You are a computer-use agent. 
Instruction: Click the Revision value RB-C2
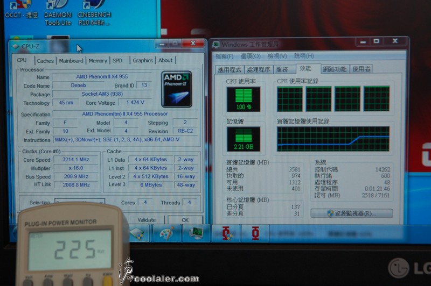tap(185, 131)
